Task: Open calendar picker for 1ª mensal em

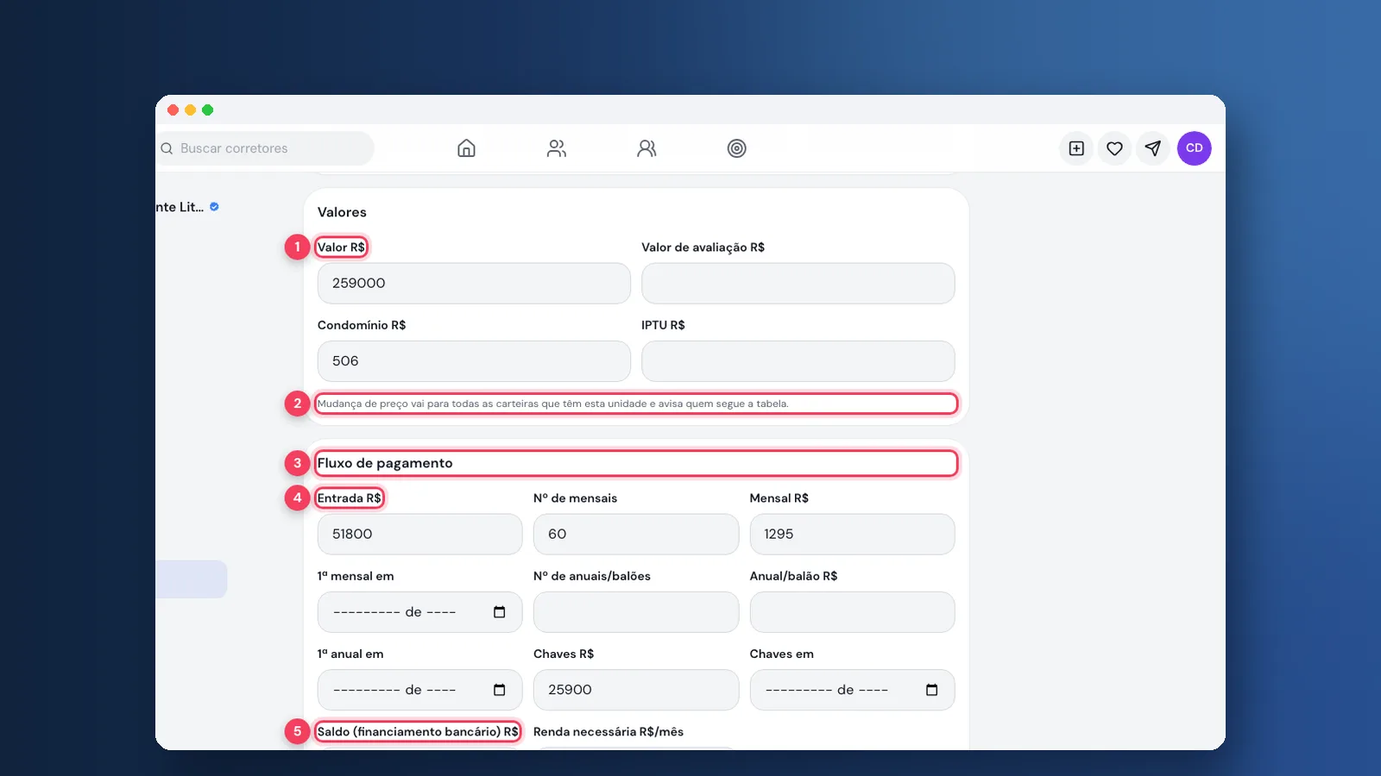Action: click(x=499, y=612)
